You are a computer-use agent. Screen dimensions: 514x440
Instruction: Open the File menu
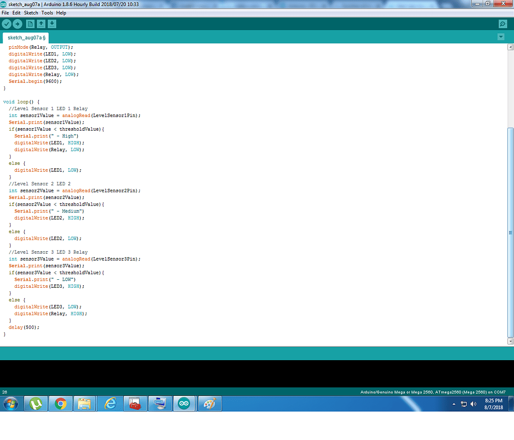[5, 13]
